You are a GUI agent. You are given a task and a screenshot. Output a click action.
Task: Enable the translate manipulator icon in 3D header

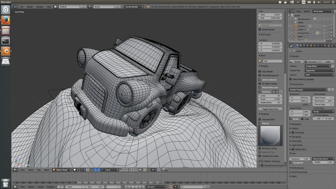coord(95,170)
